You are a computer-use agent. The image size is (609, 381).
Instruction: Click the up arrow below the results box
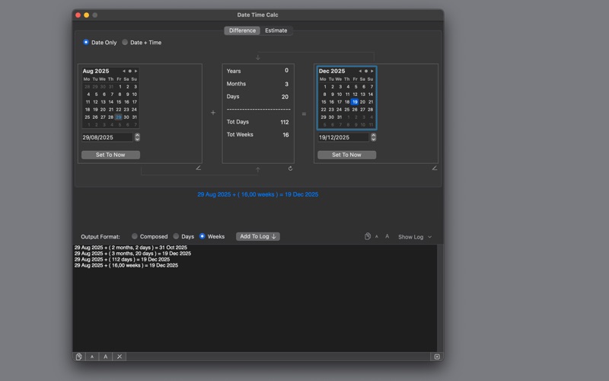click(258, 169)
